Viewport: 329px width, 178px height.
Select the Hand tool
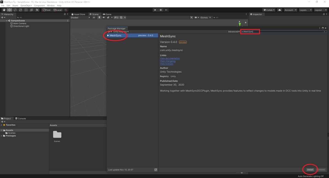point(4,10)
